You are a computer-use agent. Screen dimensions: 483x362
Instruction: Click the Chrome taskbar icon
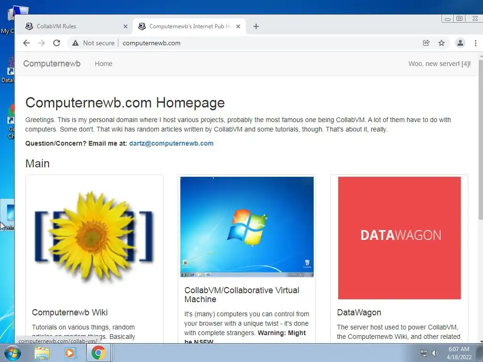99,353
